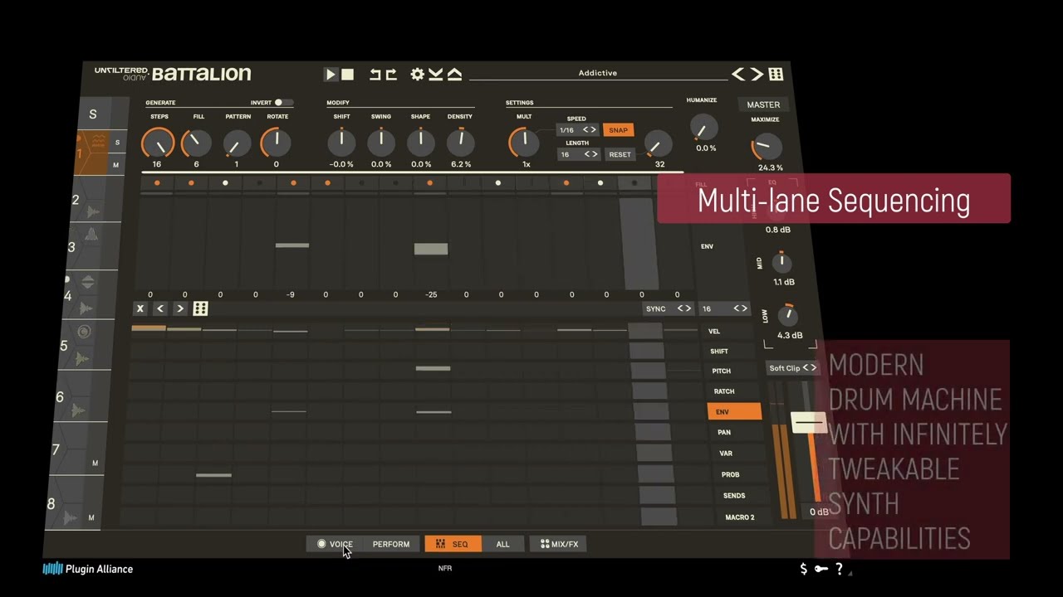Click the Plugin Alliance logo

click(x=88, y=569)
